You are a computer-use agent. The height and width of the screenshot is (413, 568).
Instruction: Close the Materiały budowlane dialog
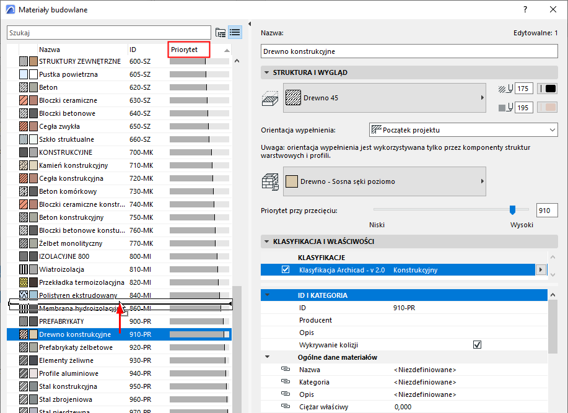coord(553,9)
